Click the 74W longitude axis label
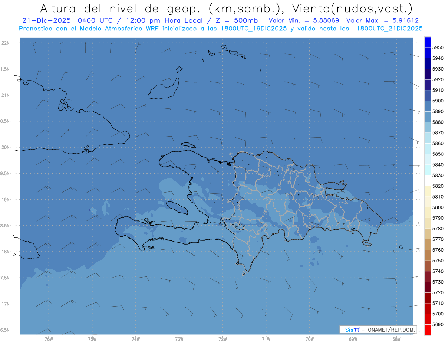445x344 pixels. [x=135, y=339]
